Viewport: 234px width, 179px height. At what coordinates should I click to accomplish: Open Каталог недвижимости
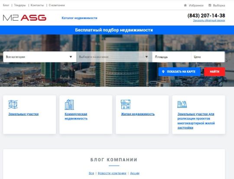click(79, 18)
